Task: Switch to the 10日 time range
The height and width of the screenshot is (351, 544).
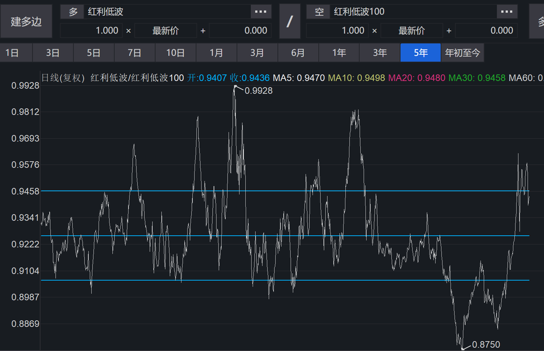Action: [176, 53]
